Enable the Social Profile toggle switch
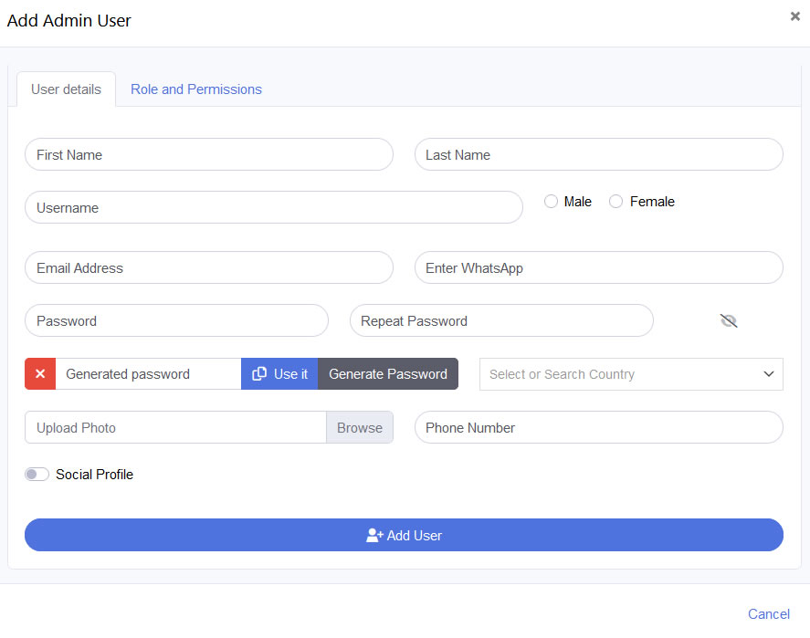Viewport: 810px width, 638px height. click(x=37, y=475)
